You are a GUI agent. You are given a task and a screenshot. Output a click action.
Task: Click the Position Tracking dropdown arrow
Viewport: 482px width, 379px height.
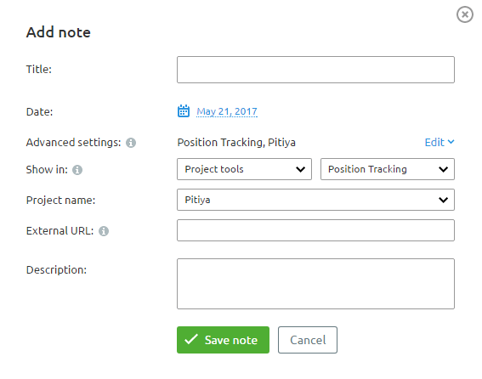coord(443,169)
